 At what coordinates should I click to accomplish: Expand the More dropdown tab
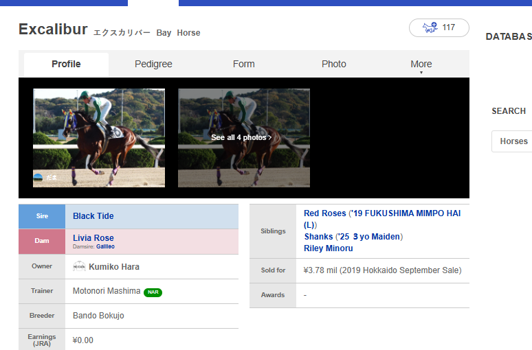point(421,65)
